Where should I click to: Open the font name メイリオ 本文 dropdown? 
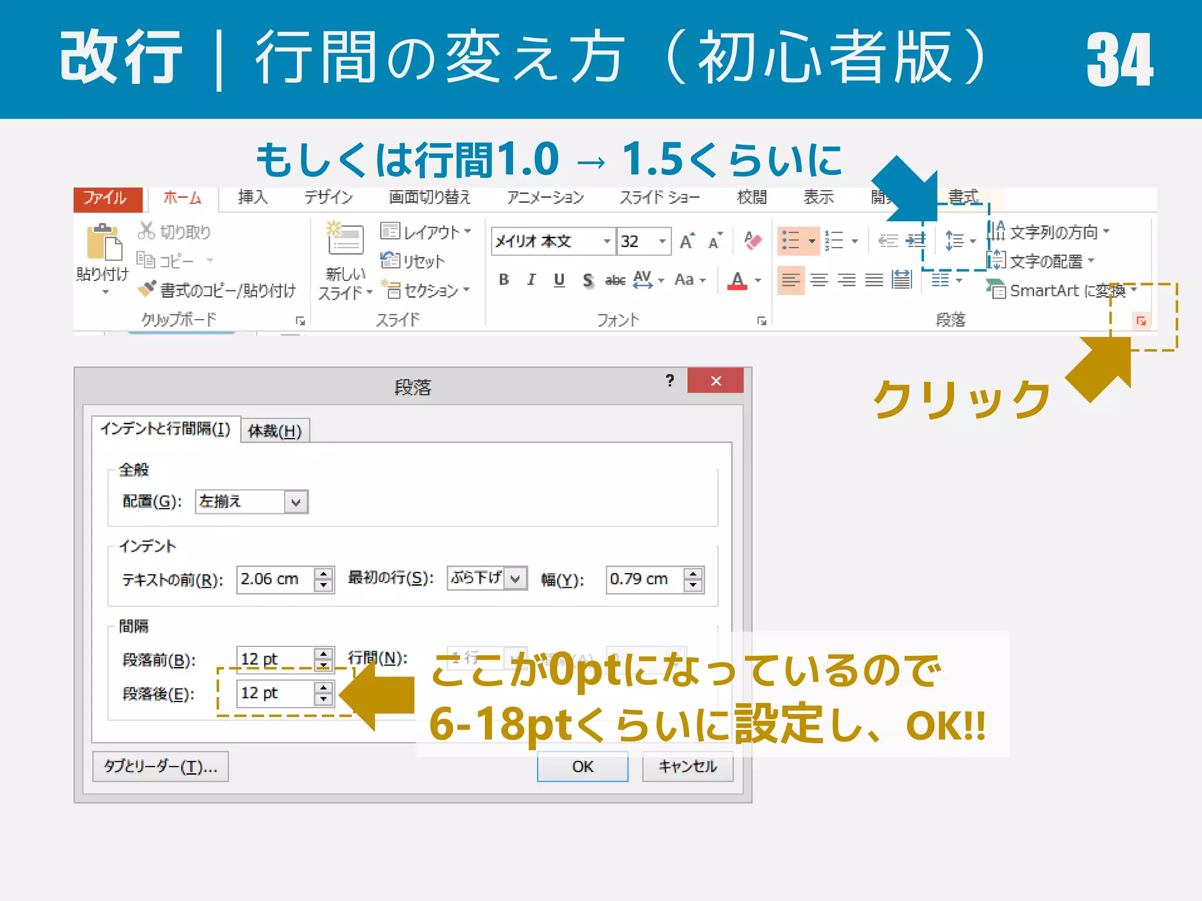607,241
